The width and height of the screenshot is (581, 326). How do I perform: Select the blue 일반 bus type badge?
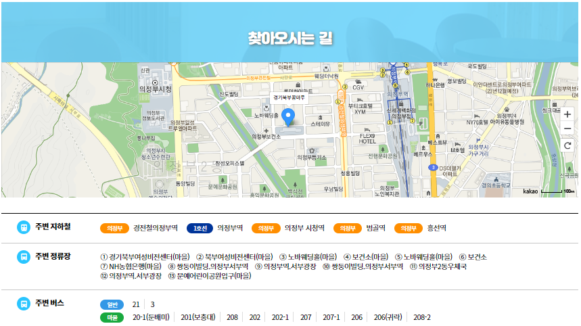(112, 304)
